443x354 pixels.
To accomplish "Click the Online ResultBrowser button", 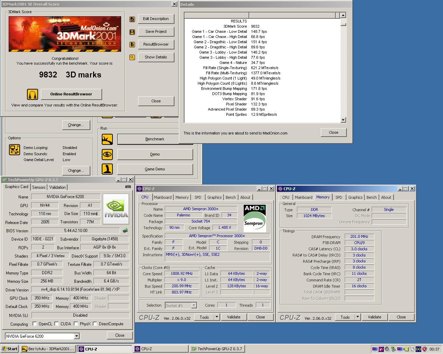I will (71, 94).
